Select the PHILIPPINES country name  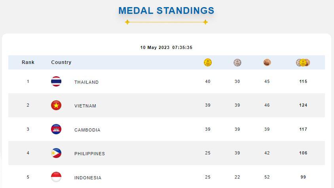click(x=89, y=154)
